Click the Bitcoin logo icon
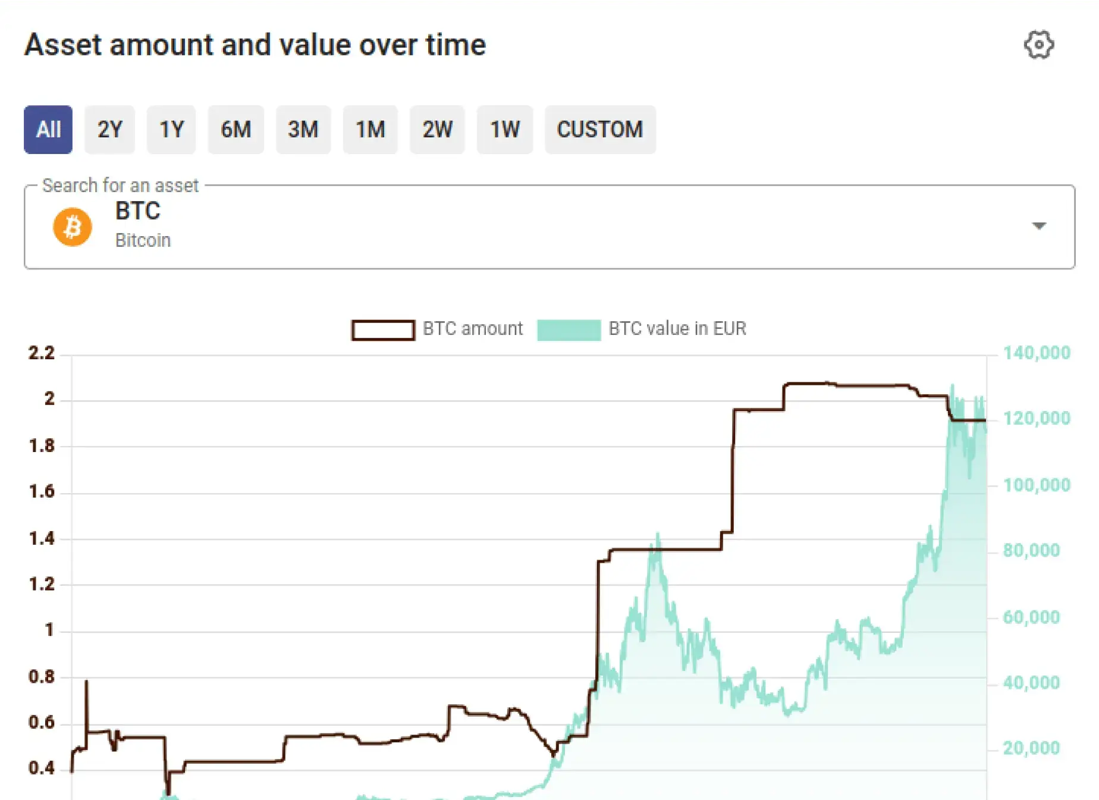This screenshot has width=1099, height=800. (72, 226)
